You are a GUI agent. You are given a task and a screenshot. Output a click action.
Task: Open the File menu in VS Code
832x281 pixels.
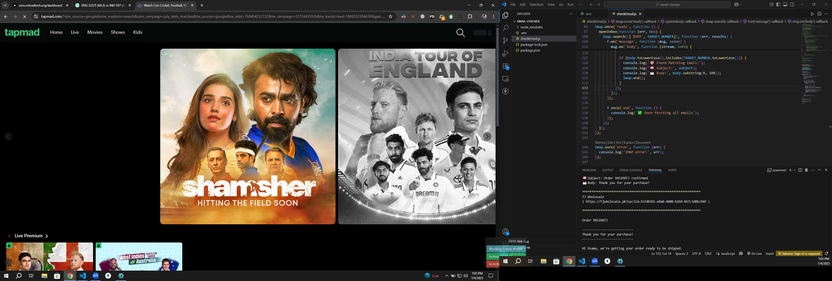513,4
